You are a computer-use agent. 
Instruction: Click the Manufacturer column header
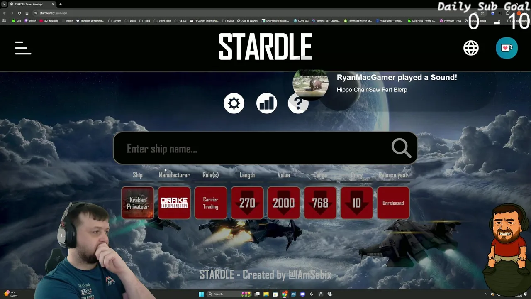tap(174, 175)
